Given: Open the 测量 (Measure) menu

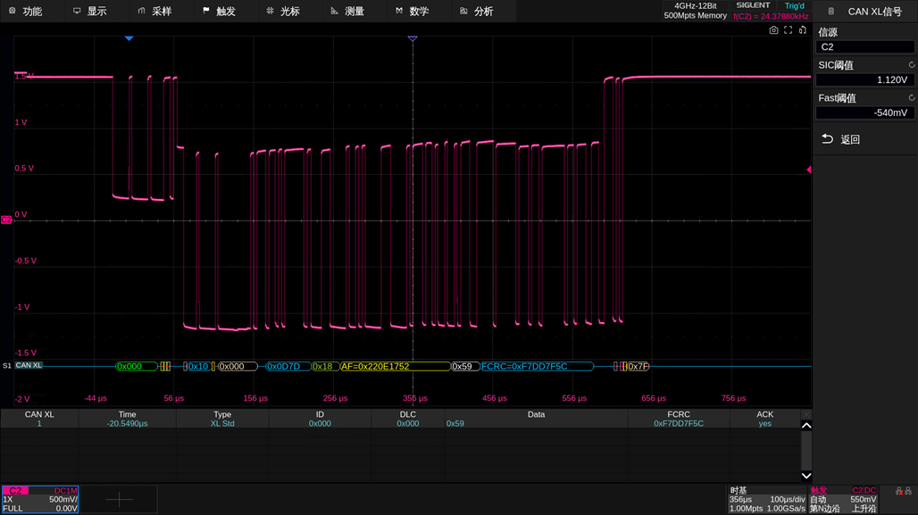Looking at the screenshot, I should click(347, 11).
